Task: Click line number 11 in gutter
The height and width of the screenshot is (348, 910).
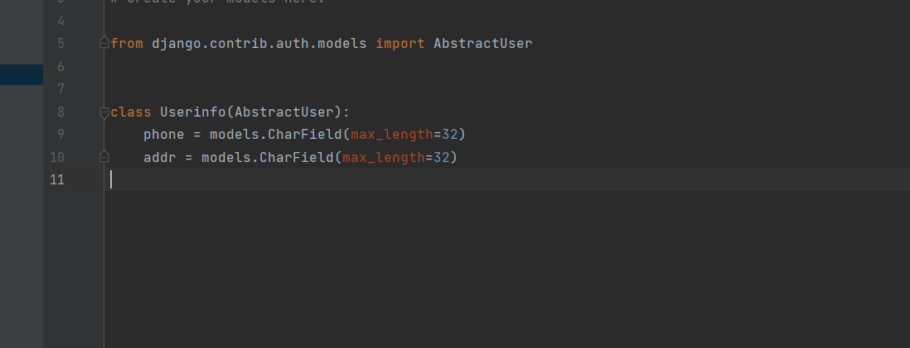Action: pos(57,179)
